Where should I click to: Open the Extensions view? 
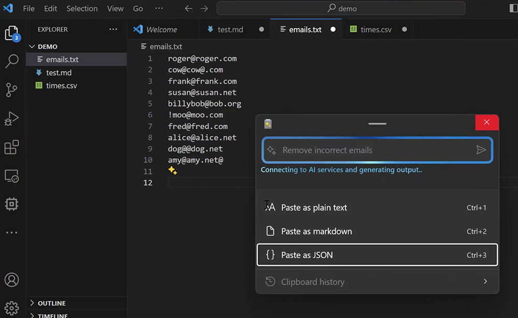pos(11,147)
